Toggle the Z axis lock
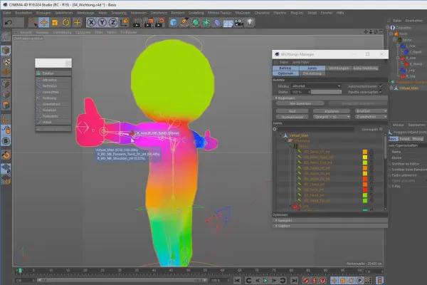Screen dimensions: 427x285 [112, 23]
